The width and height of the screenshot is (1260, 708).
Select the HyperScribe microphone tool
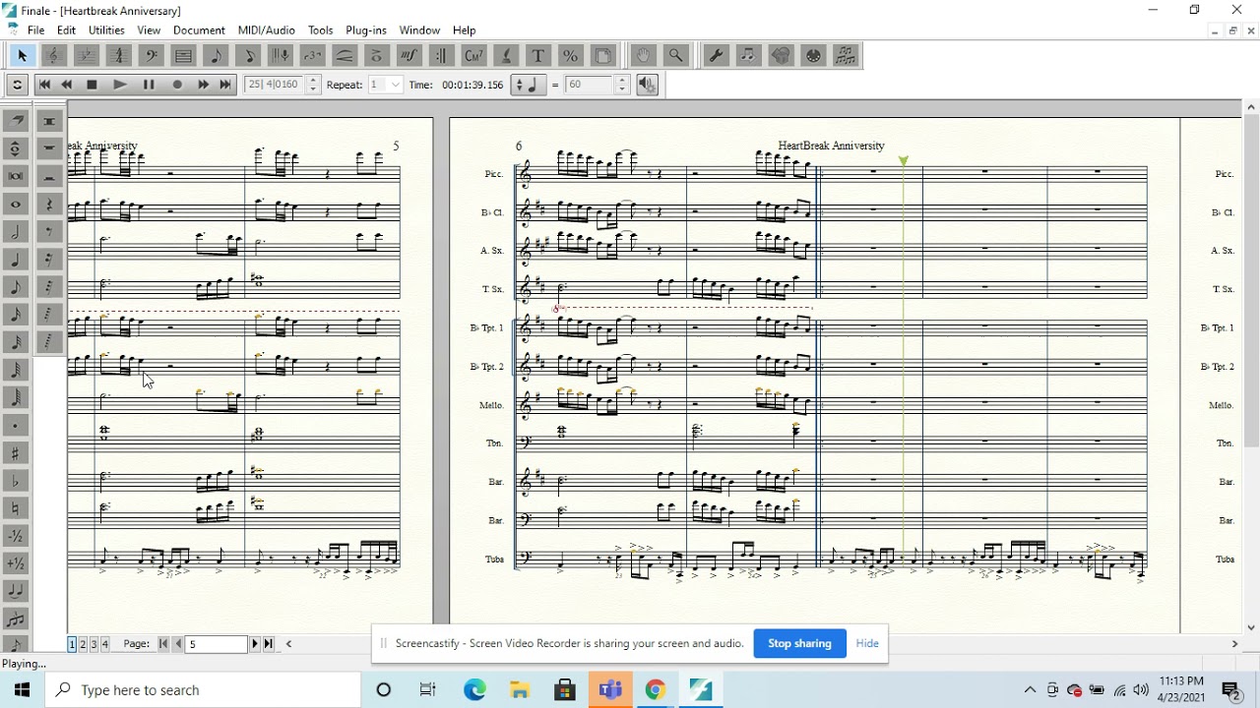coord(280,56)
